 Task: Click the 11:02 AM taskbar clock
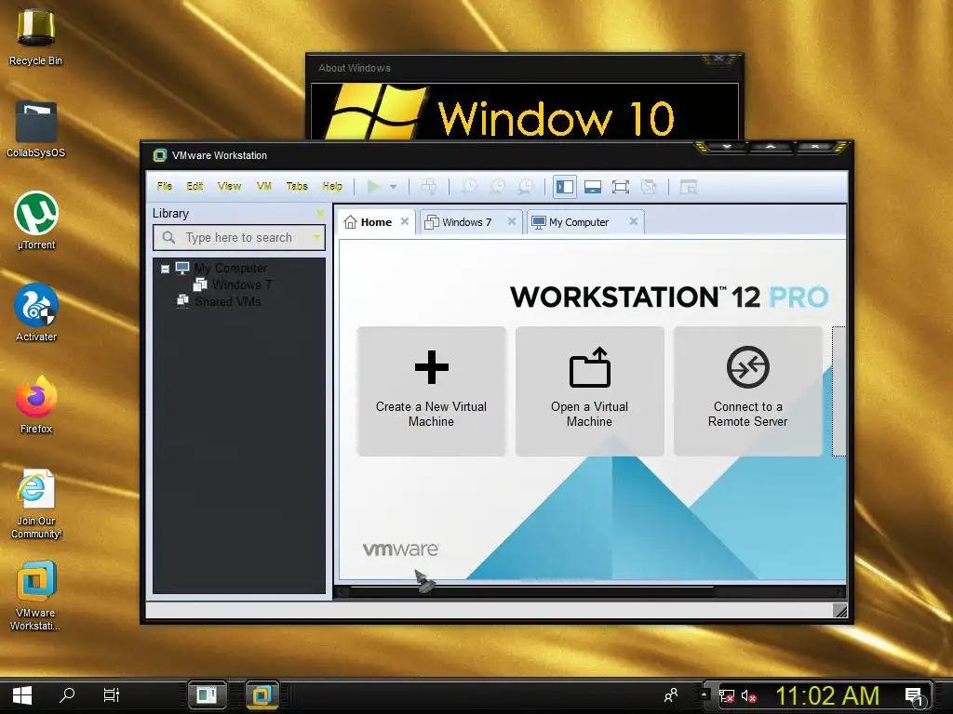827,695
